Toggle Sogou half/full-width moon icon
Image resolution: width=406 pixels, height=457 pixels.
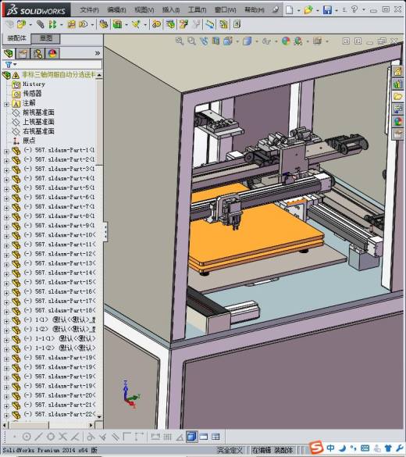343,448
